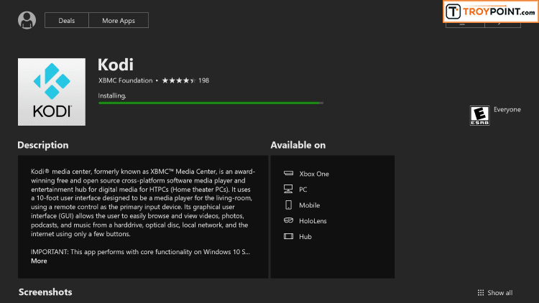539x303 pixels.
Task: Click the Installing status text
Action: 112,95
